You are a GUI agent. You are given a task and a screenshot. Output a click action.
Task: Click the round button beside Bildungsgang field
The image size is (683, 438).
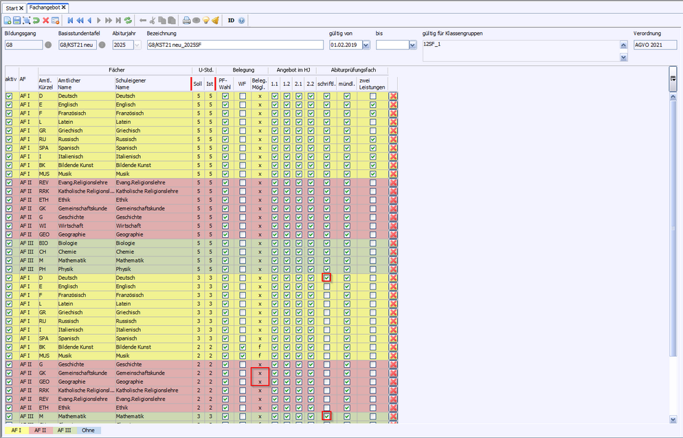[x=48, y=45]
